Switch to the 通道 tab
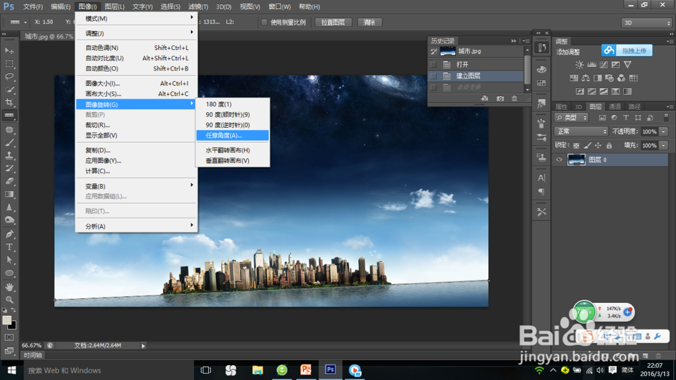The image size is (676, 380). point(614,107)
